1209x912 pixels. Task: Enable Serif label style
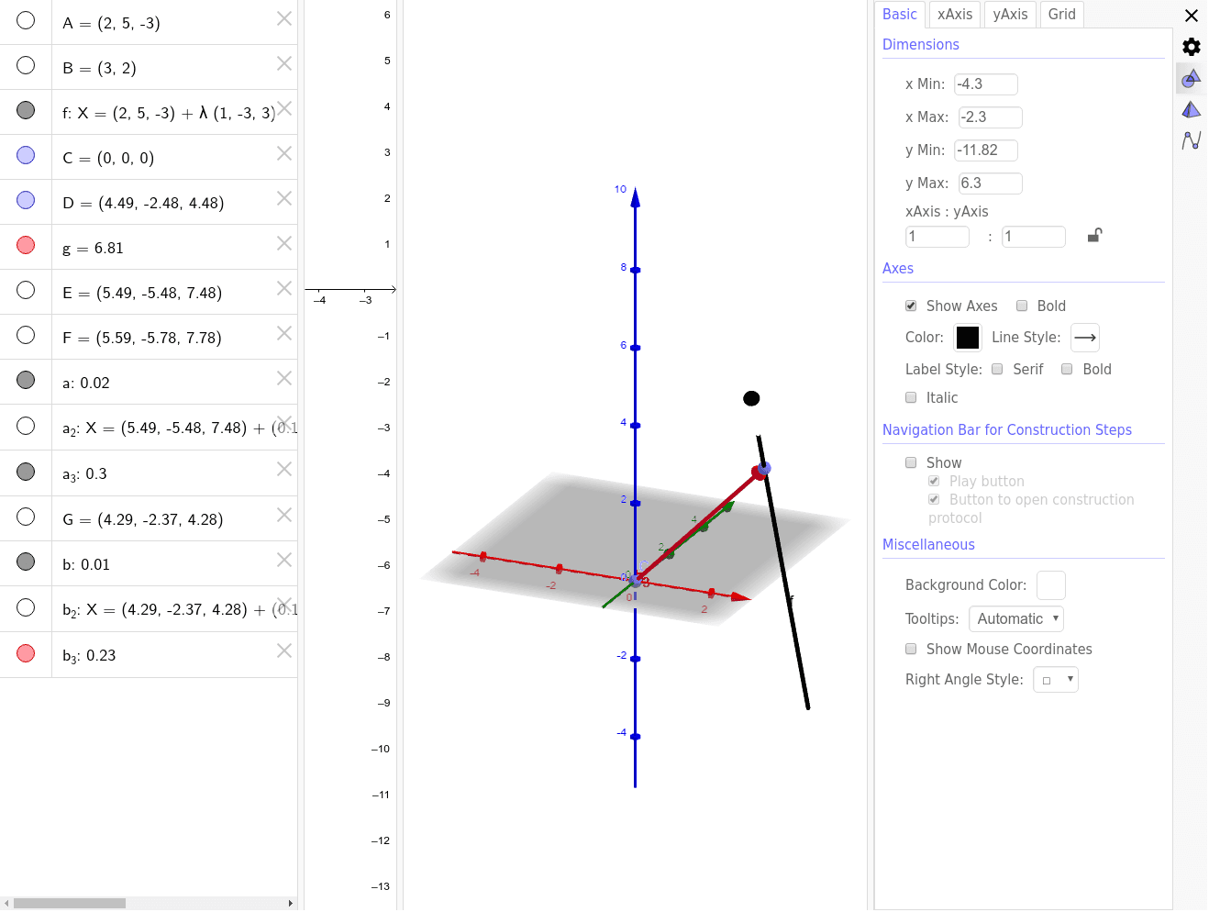click(997, 369)
